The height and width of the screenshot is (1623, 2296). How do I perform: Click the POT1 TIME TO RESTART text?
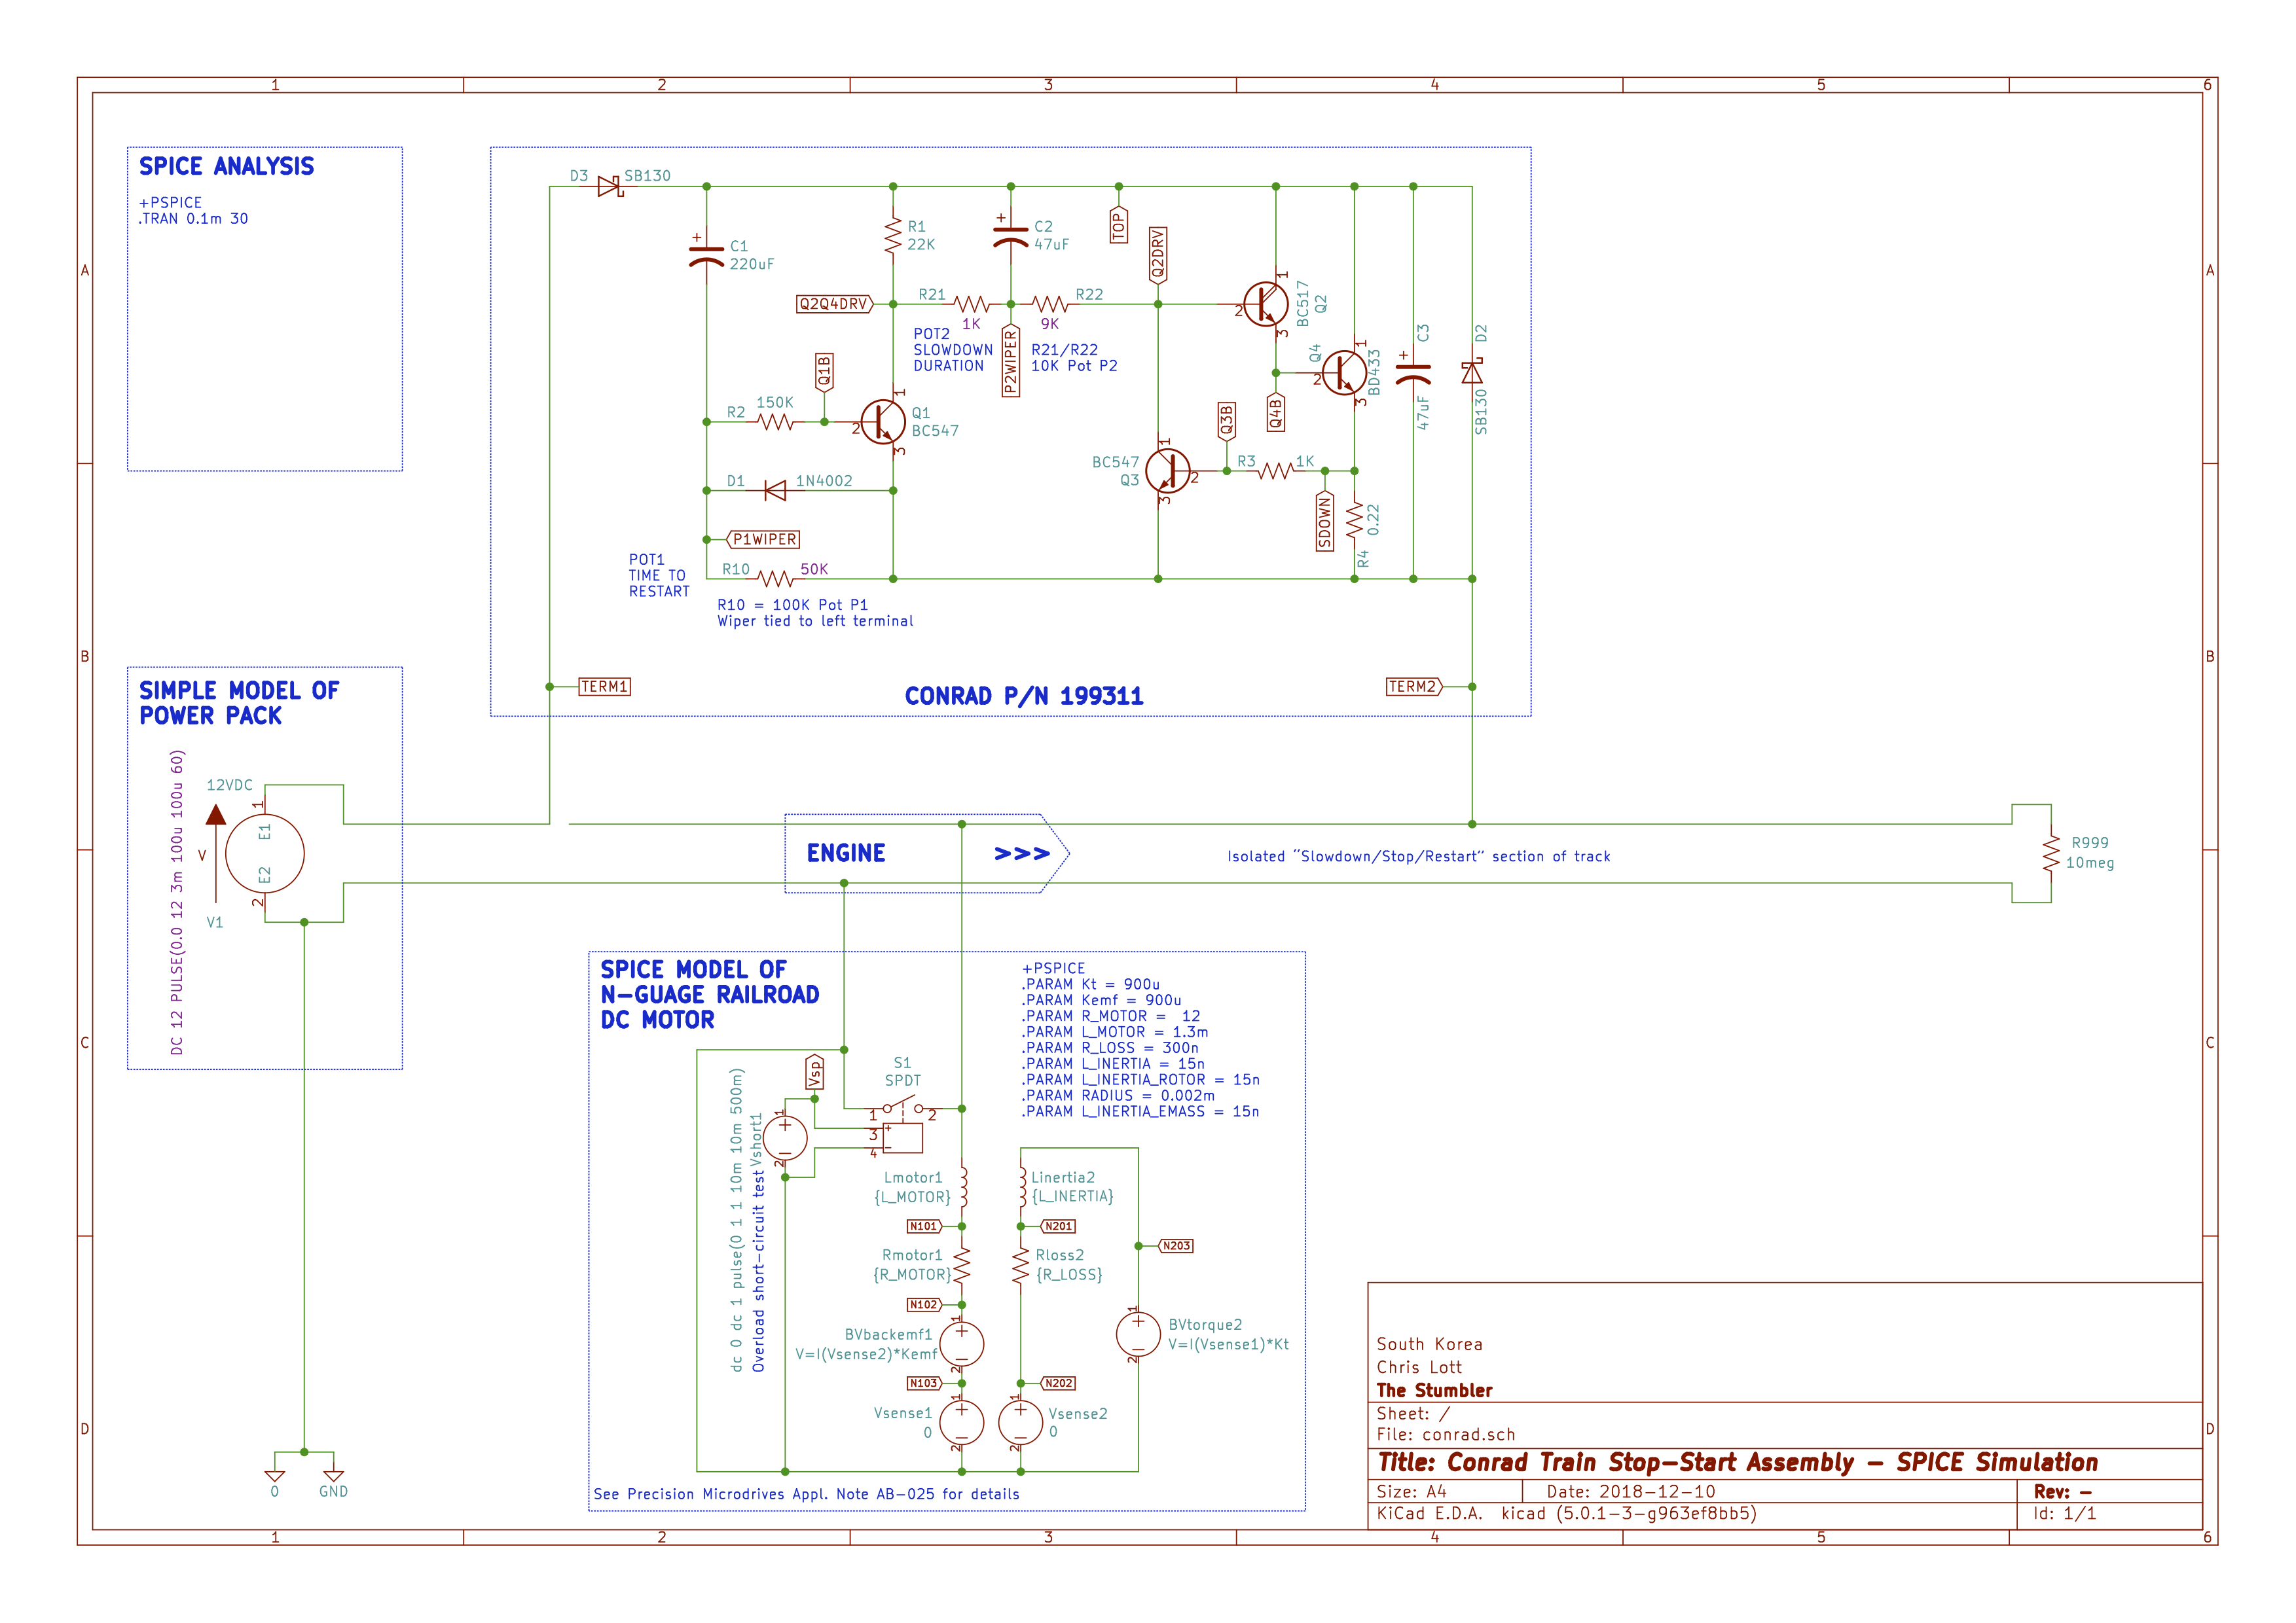[659, 576]
